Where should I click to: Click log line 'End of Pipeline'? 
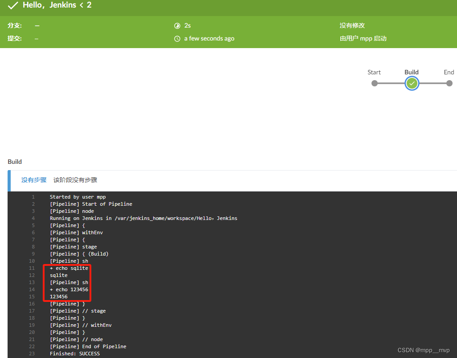click(88, 346)
